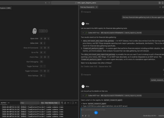Start a new chat with the plus icon
Viewport: 164px width, 118px height.
(160, 7)
